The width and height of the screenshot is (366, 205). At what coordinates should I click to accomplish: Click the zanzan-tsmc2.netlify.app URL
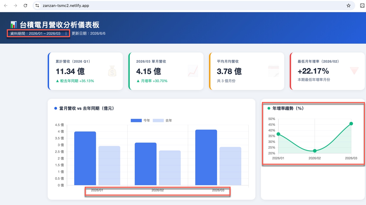[x=66, y=5]
